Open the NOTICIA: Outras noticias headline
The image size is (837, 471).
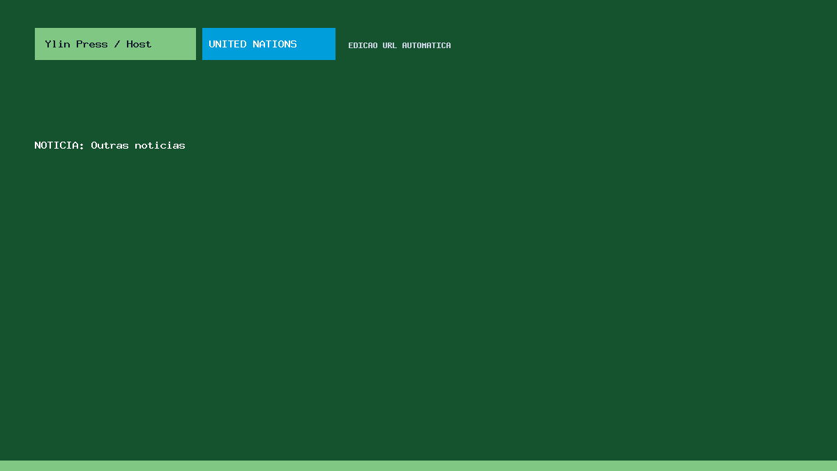110,145
